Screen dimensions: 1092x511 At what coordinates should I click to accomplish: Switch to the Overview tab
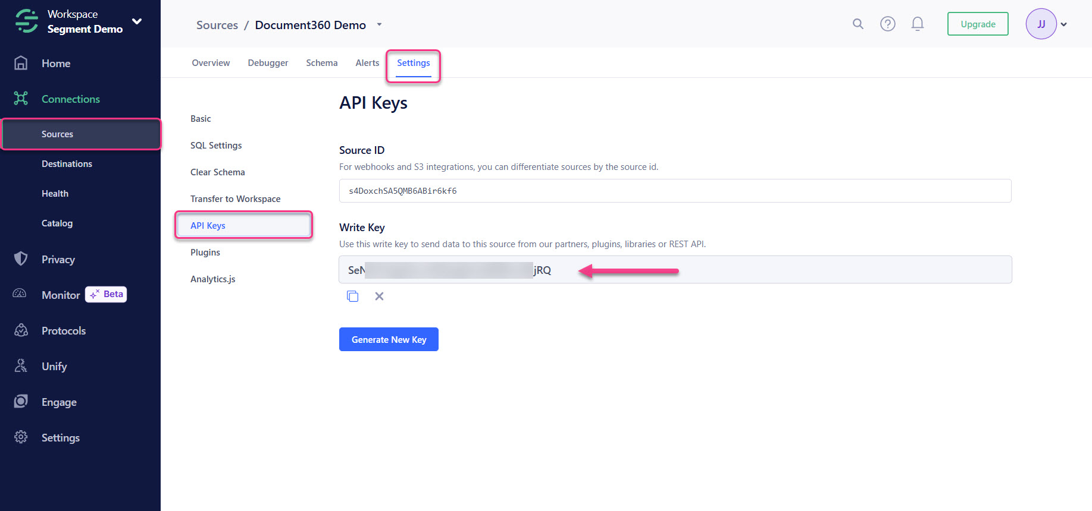click(x=211, y=63)
